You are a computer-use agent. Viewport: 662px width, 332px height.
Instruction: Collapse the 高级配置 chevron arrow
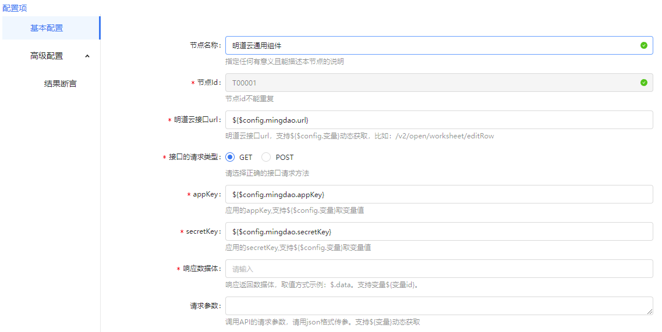click(87, 56)
